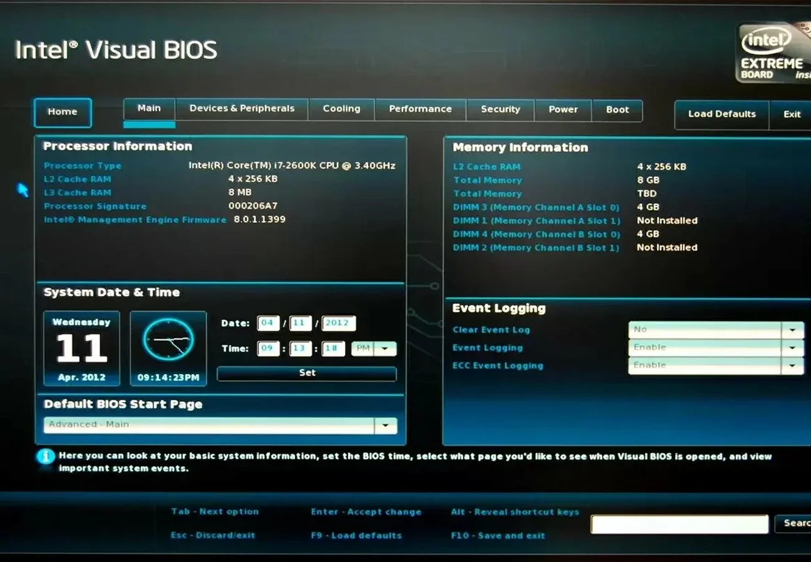This screenshot has width=811, height=562.
Task: Click the Exit button
Action: (792, 114)
